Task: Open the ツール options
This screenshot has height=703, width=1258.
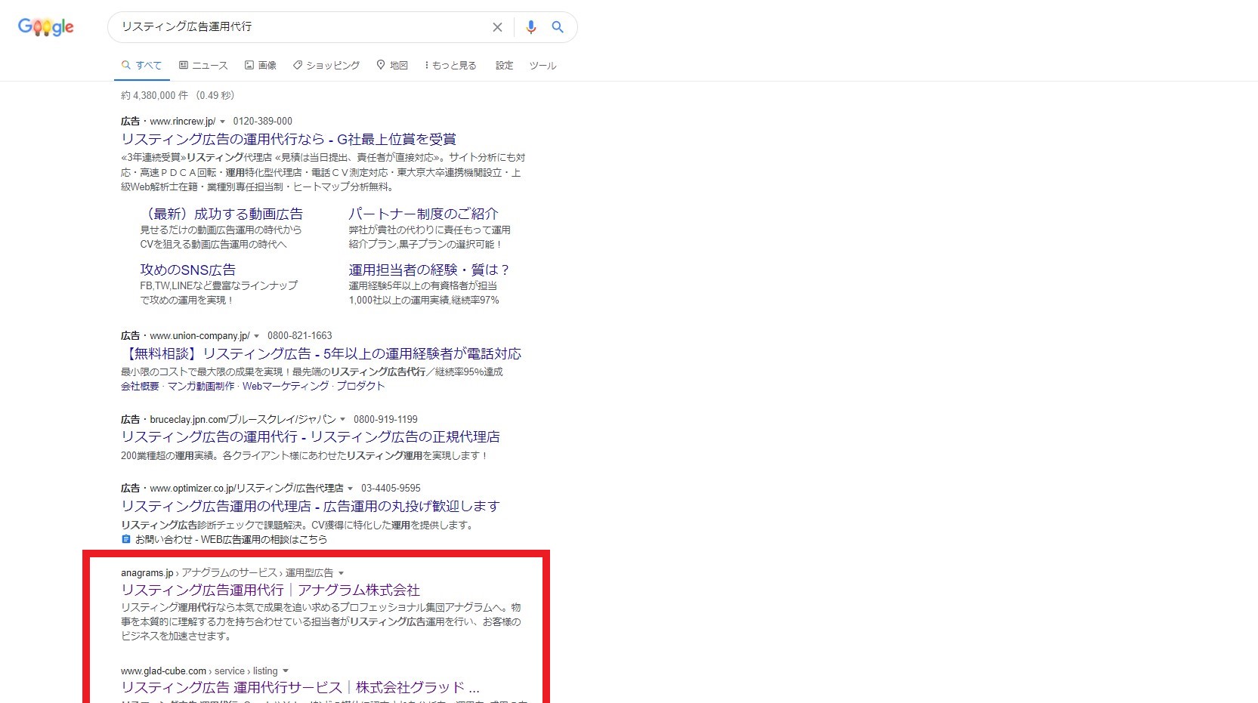Action: [542, 66]
